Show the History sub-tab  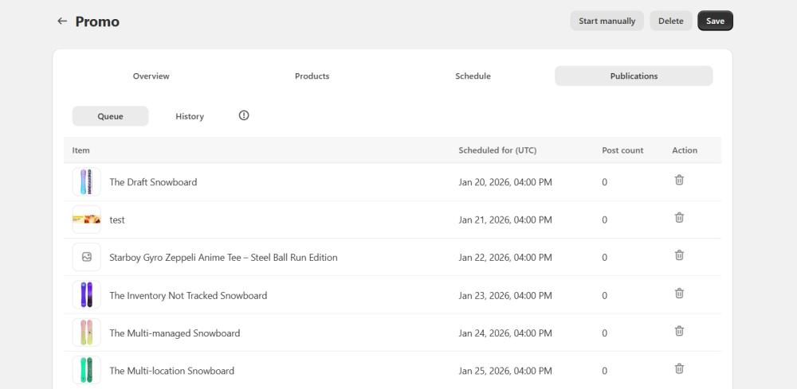[x=190, y=116]
